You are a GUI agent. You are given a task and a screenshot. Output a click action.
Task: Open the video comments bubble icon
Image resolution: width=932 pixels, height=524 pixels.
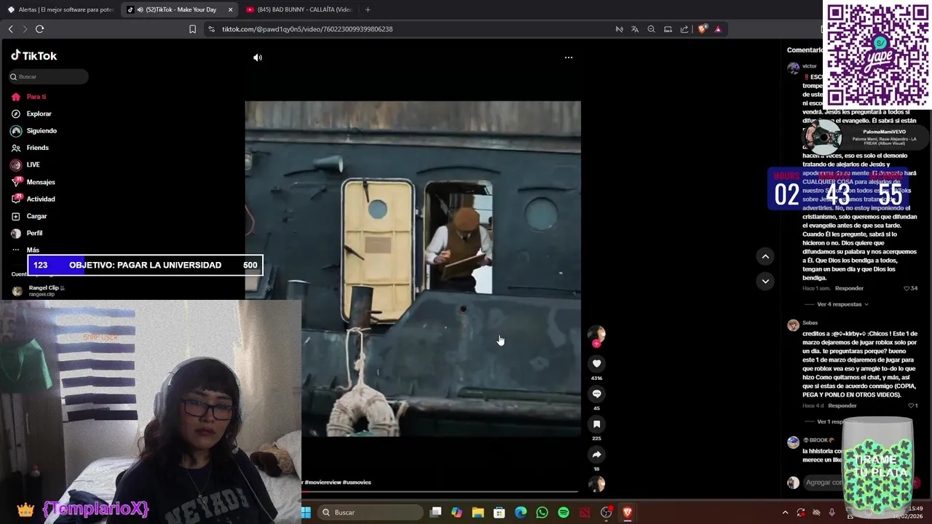click(x=596, y=394)
